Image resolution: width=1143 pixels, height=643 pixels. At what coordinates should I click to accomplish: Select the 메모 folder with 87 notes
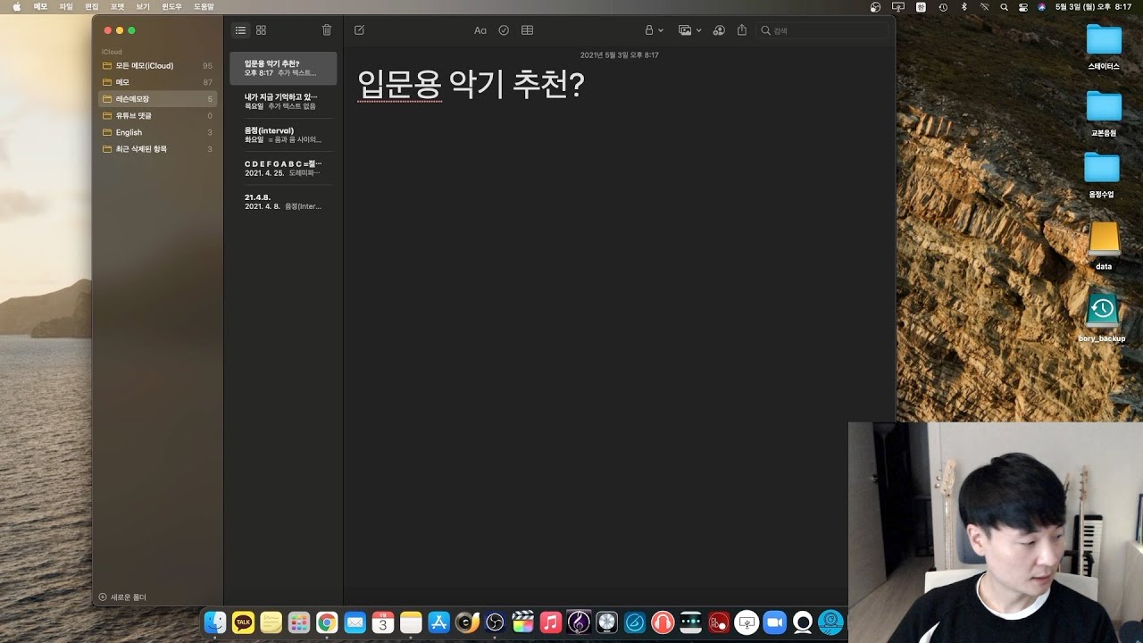157,82
